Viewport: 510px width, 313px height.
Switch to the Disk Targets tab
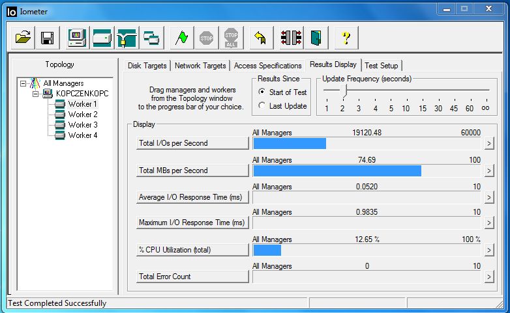[147, 66]
